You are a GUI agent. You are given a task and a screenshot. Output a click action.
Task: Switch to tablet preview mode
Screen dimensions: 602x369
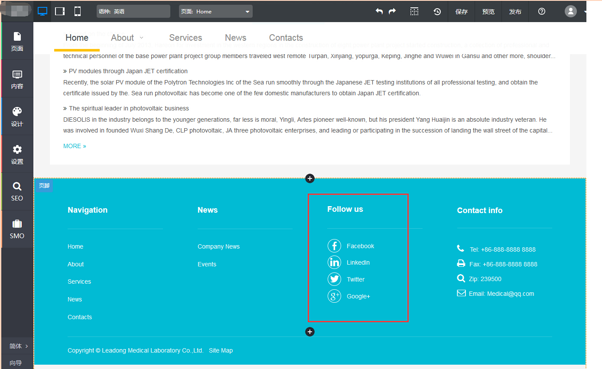coord(60,11)
